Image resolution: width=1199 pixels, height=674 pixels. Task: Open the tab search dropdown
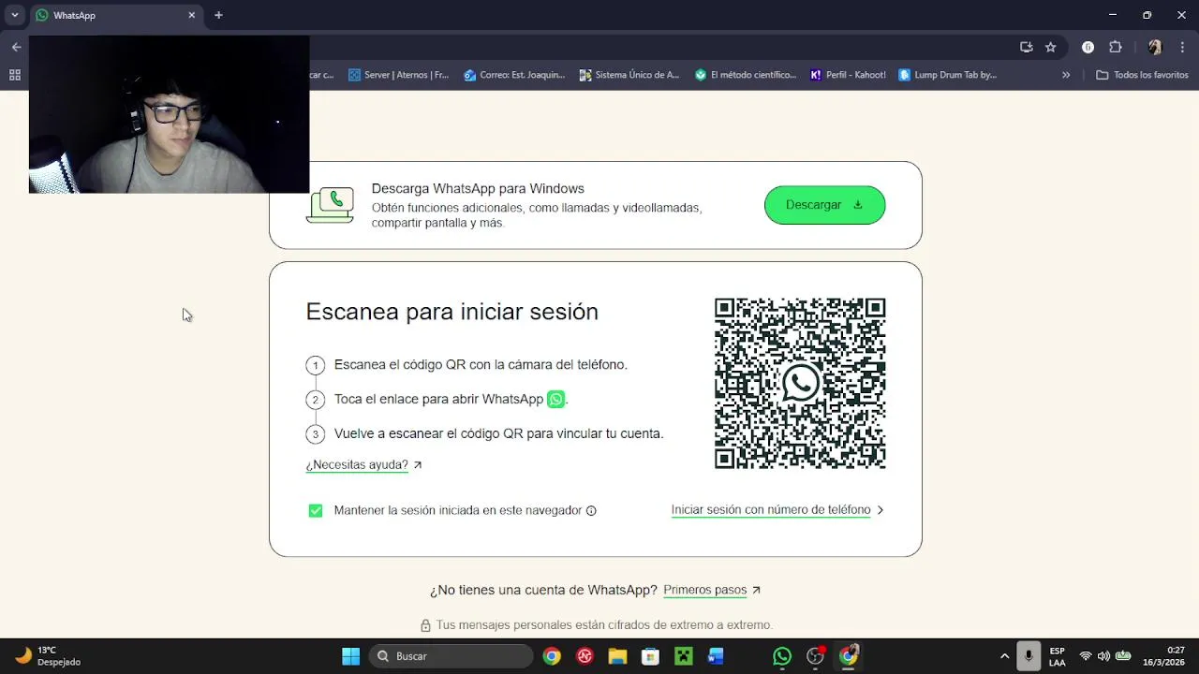point(15,15)
